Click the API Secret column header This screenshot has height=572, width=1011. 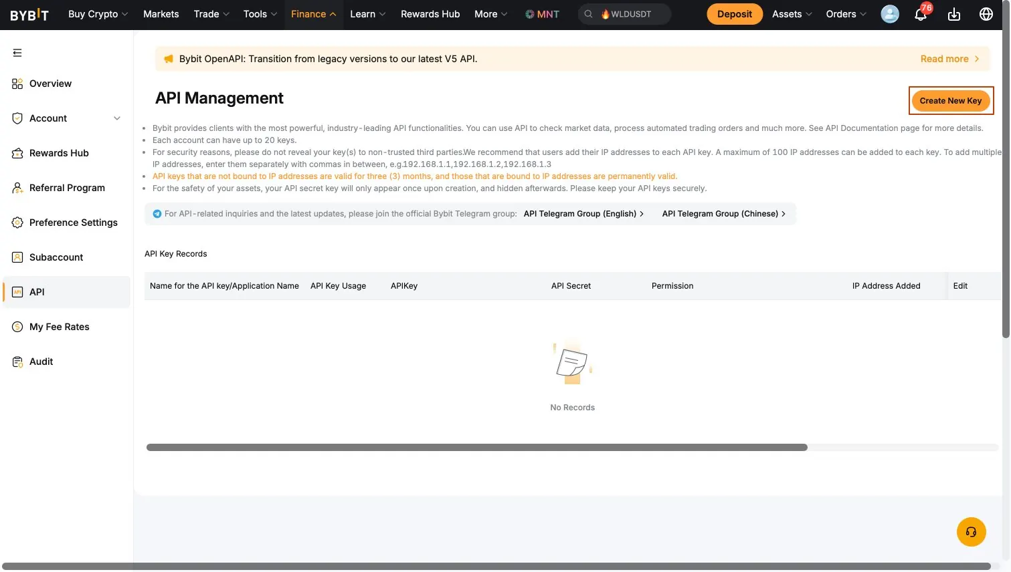click(x=571, y=286)
